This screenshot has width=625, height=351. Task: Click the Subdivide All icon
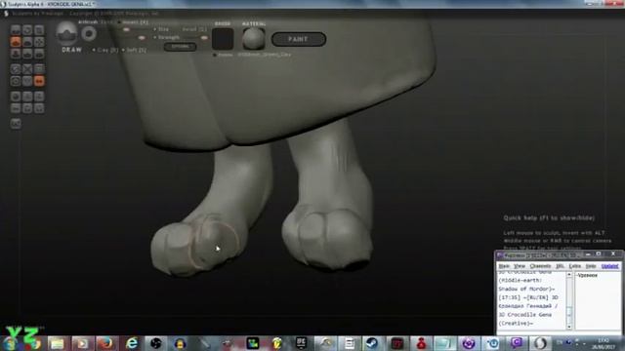pos(39,69)
